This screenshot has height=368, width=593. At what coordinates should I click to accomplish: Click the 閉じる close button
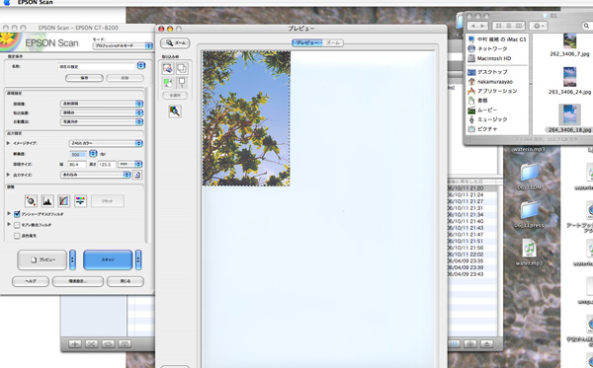tap(126, 281)
